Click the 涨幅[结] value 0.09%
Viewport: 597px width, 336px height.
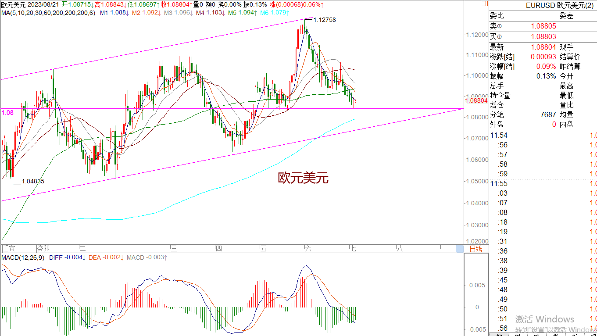click(x=547, y=66)
